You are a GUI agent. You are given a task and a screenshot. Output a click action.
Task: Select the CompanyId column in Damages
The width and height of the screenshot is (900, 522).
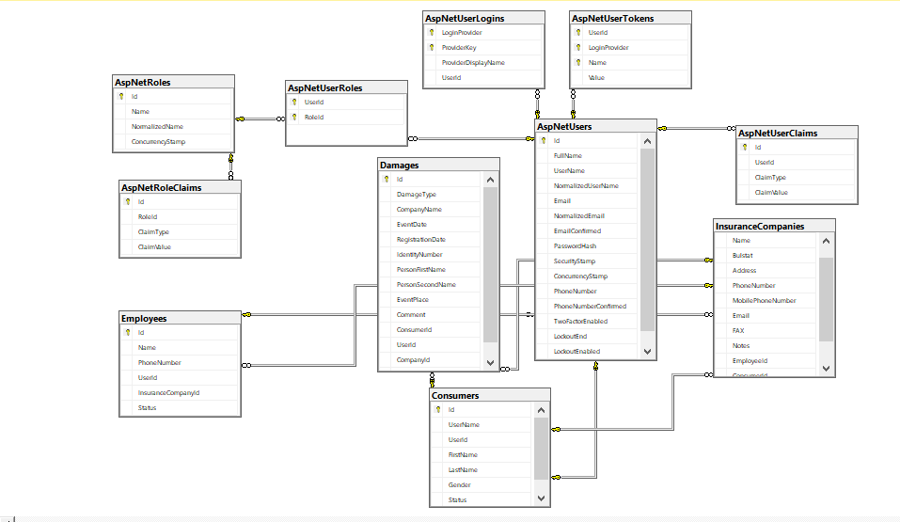[x=431, y=360]
